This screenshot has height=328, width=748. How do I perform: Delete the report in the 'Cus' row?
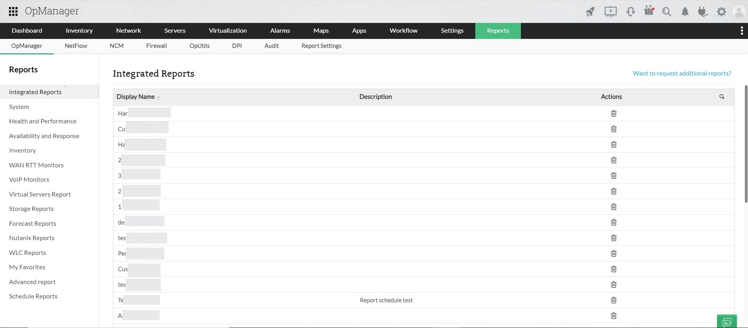click(614, 269)
